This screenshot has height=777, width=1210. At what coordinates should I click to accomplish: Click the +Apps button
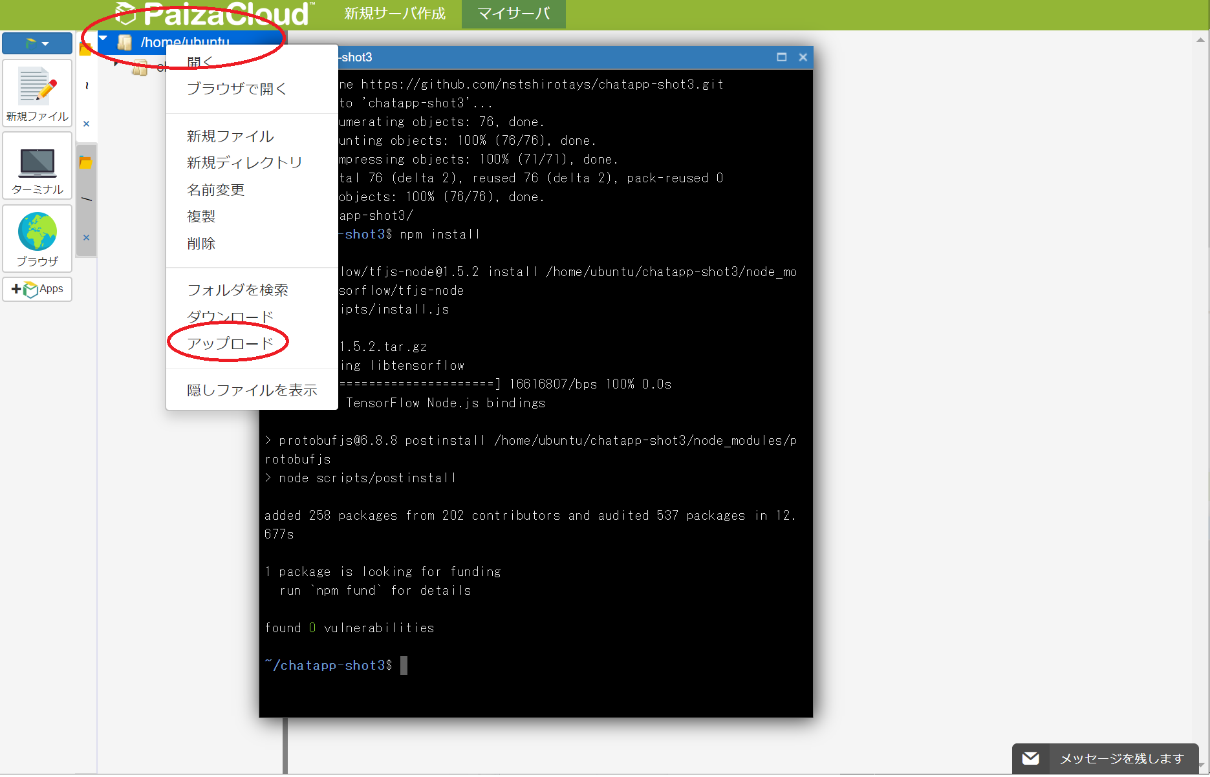(x=37, y=289)
